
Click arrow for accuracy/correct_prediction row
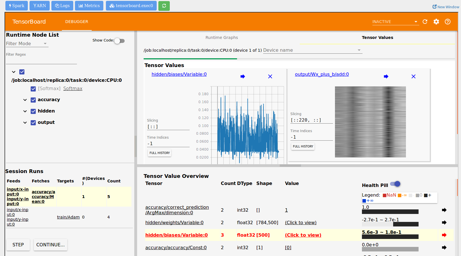click(444, 210)
